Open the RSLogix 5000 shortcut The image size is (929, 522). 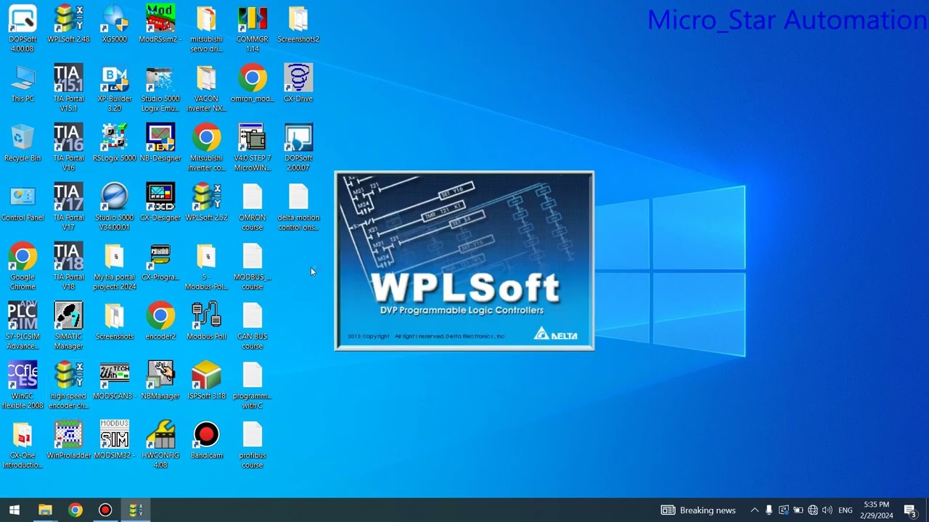(x=115, y=142)
